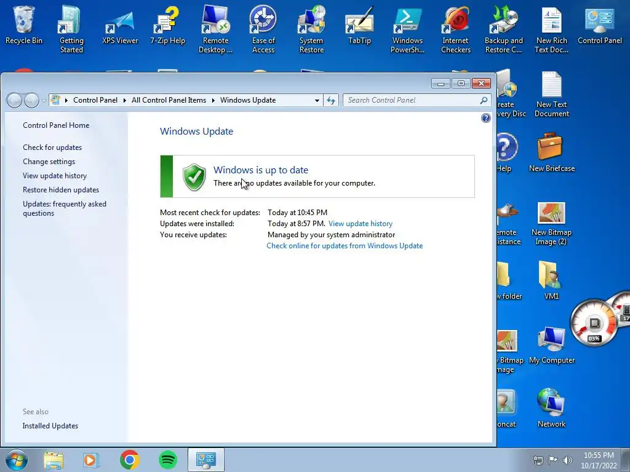
Task: Open the recent pages dropdown arrow
Action: coord(44,100)
